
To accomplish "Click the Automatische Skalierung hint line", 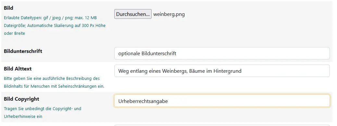I will tap(55, 26).
